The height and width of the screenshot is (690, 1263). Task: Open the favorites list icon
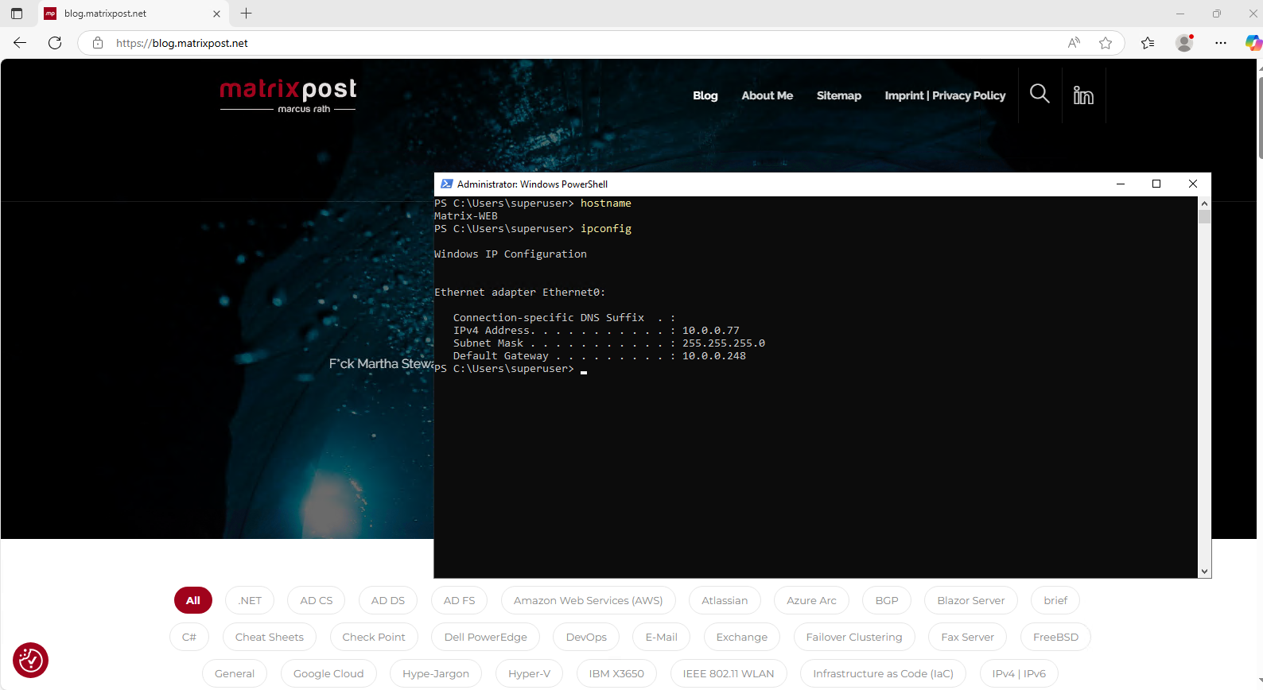pos(1148,43)
